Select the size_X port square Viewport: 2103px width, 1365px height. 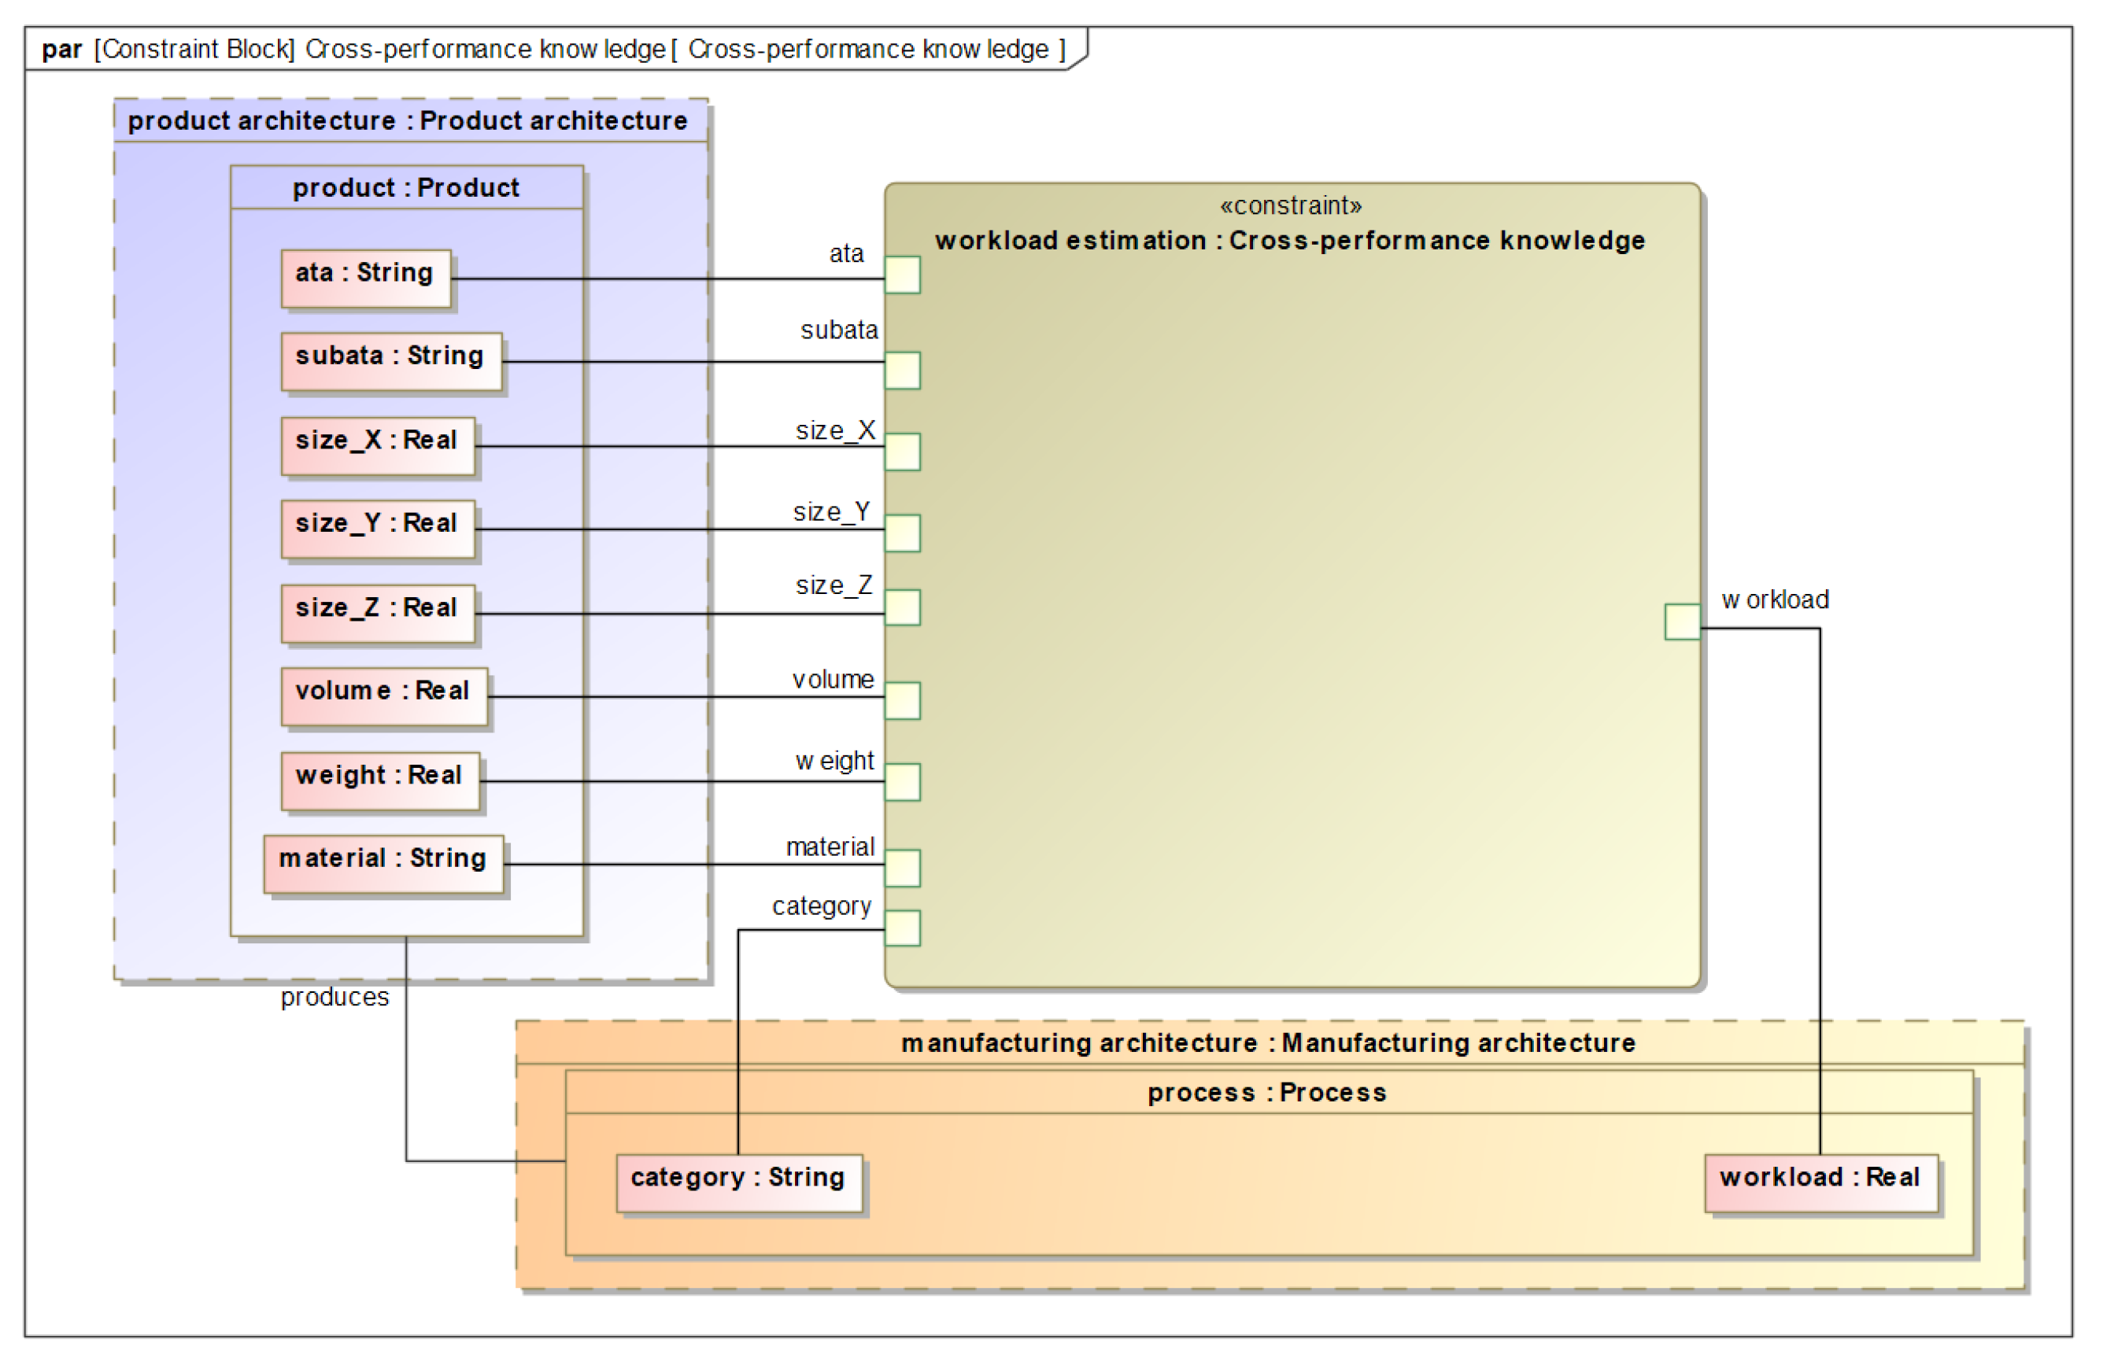pos(902,452)
